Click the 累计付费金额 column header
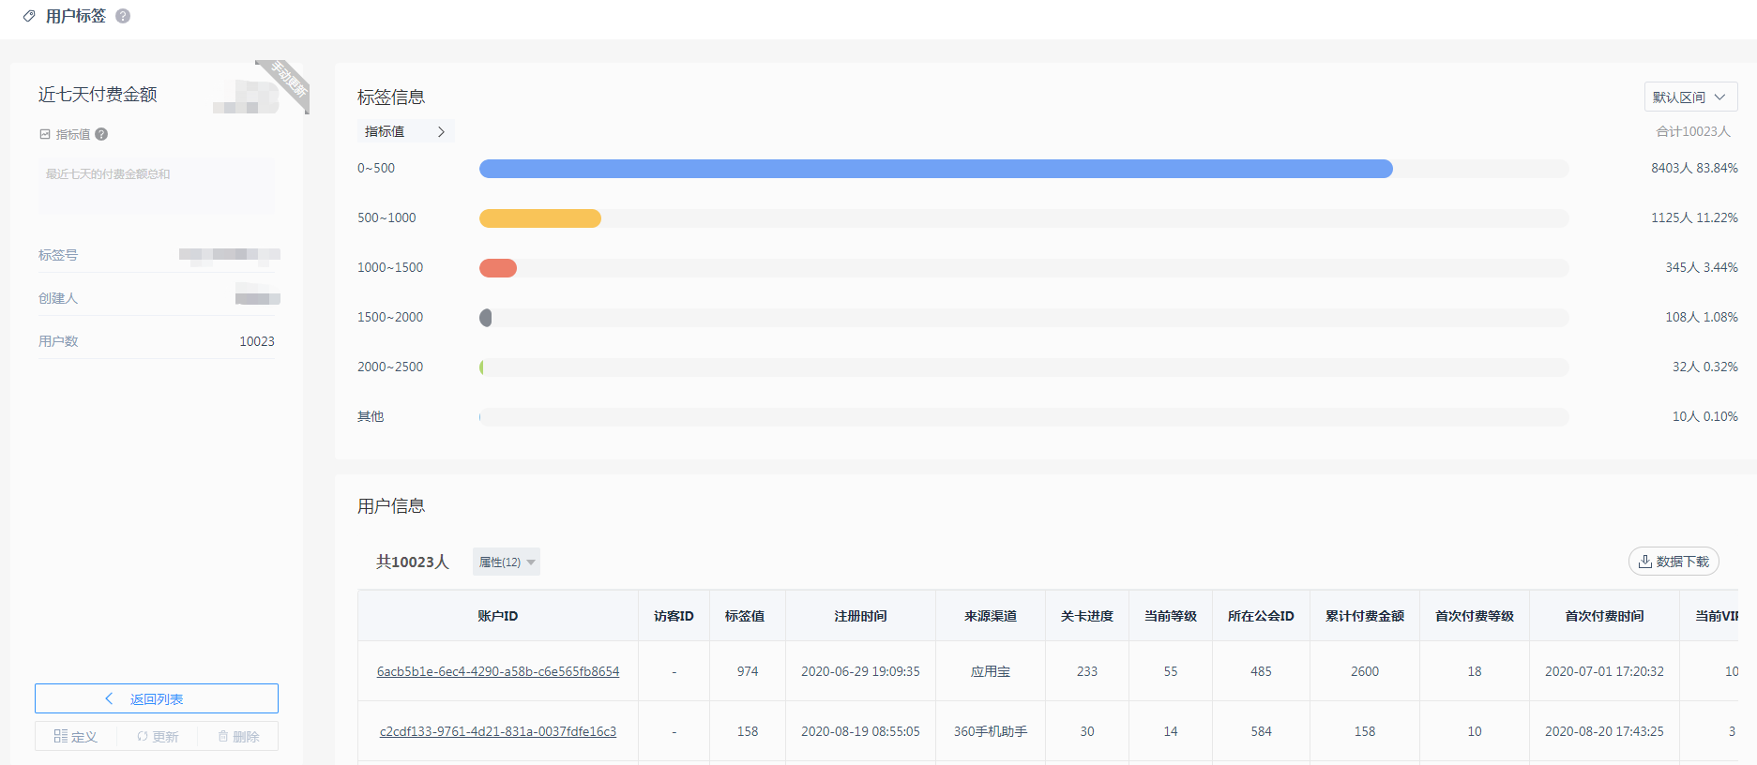This screenshot has width=1757, height=765. click(1364, 616)
